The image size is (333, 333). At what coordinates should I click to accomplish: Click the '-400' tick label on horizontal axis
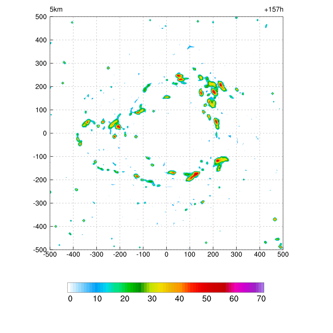[x=73, y=254]
